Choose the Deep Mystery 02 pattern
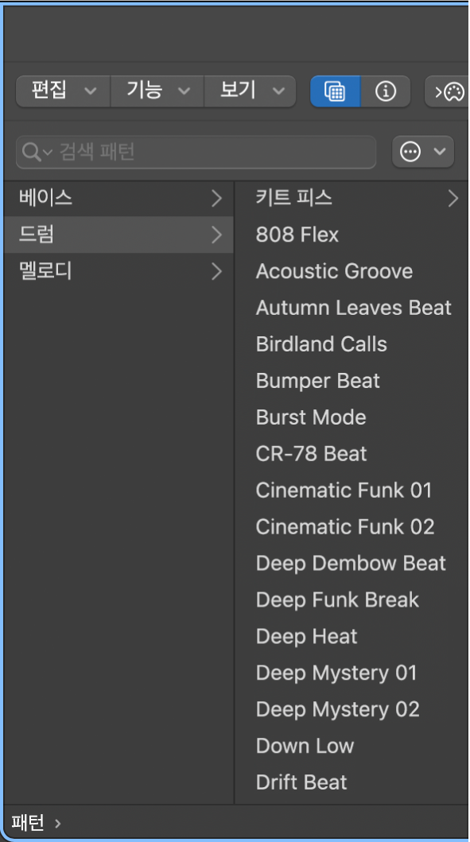 point(352,709)
